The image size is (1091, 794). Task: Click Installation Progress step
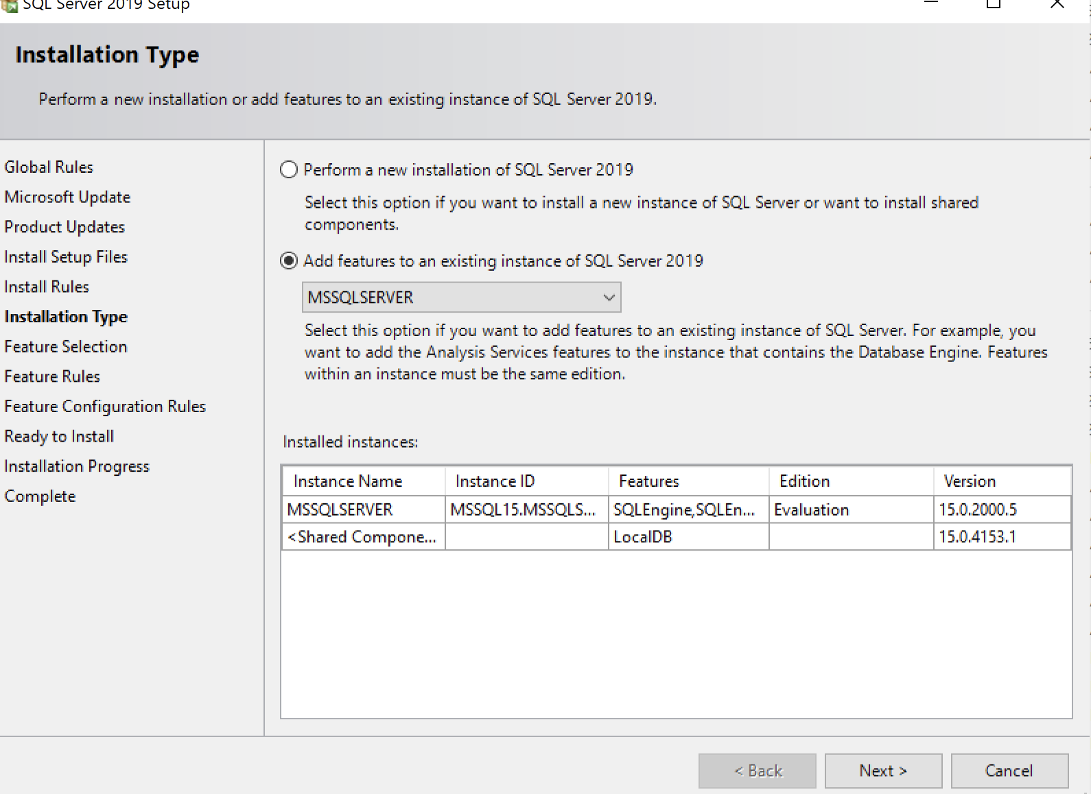(77, 466)
